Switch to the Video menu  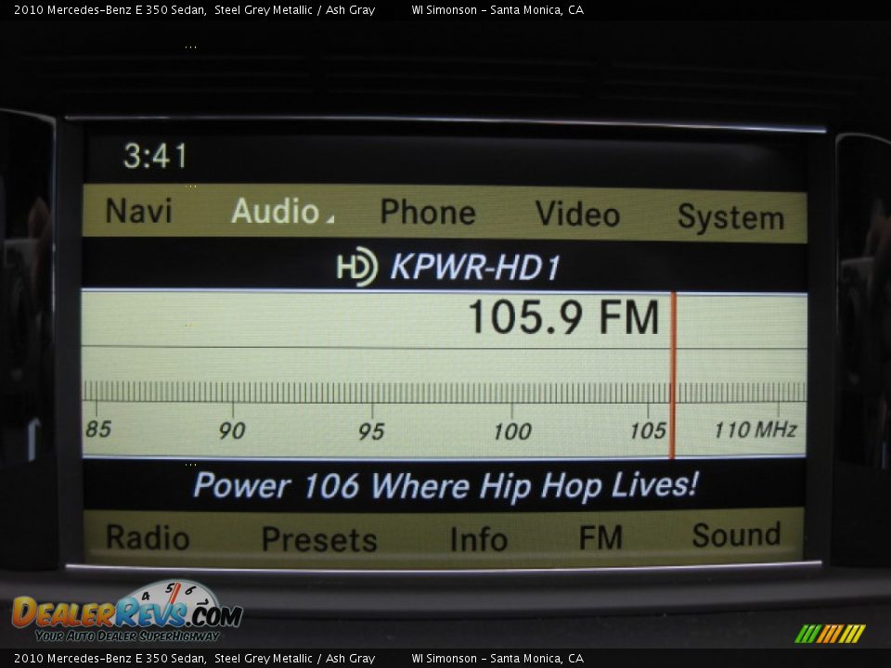[577, 214]
